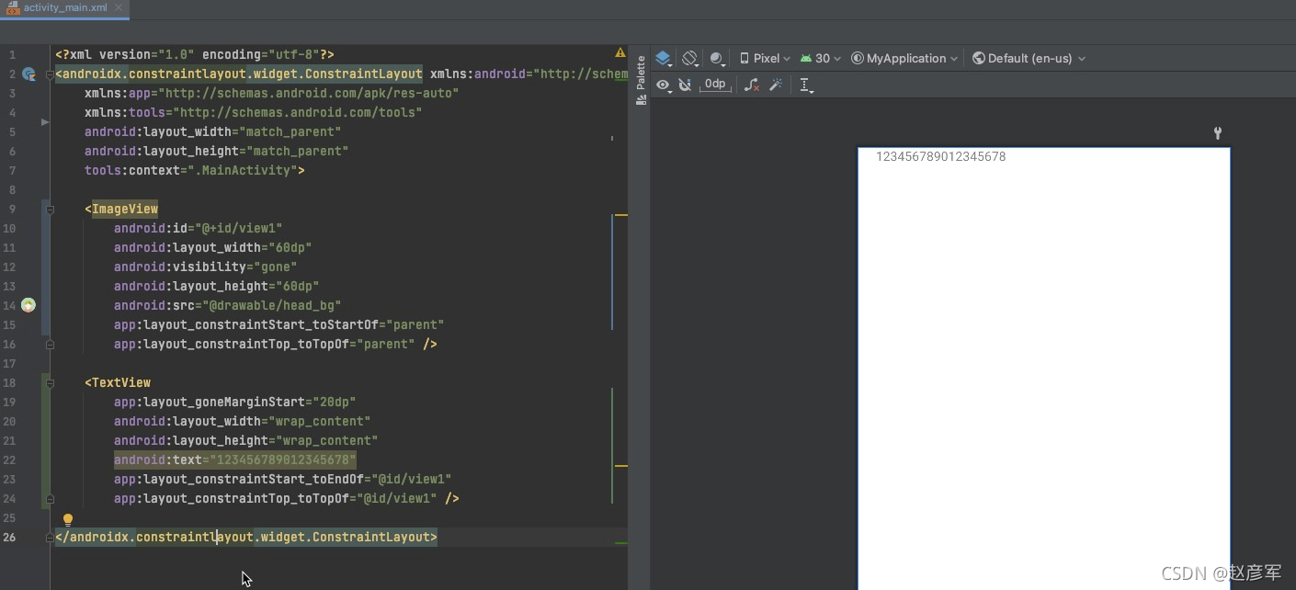Open the guidelines helper dropdown icon
Viewport: 1296px width, 590px height.
(x=806, y=85)
